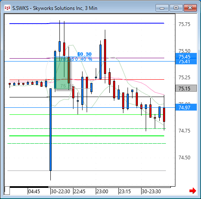Close the S.SWKS chart window
The width and height of the screenshot is (201, 199).
coord(190,8)
